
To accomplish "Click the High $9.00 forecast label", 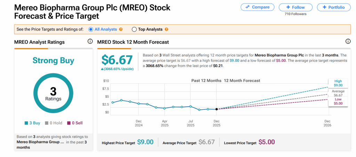I will (x=338, y=83).
